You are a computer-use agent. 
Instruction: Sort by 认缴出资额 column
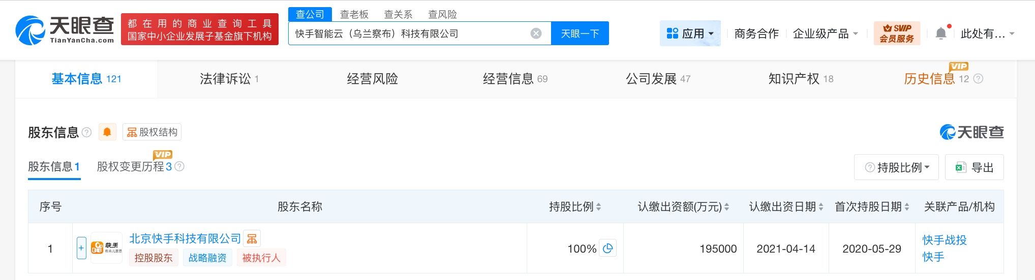click(727, 207)
